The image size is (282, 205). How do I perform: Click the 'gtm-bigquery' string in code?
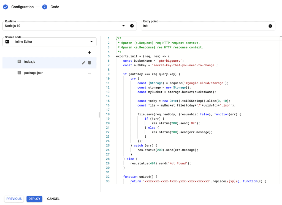(x=170, y=61)
